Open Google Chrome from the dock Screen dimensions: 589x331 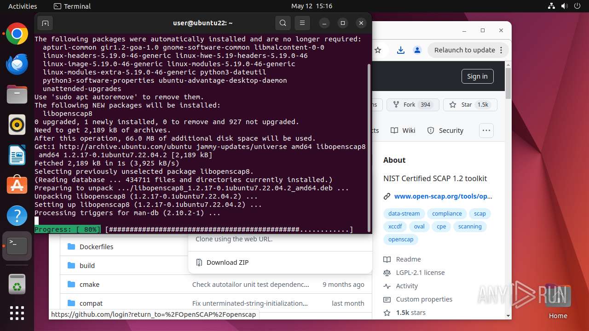(x=17, y=34)
